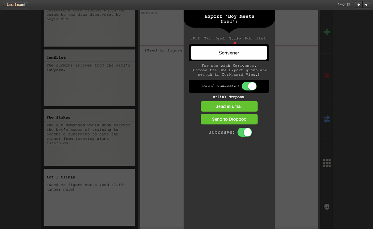Click the blue swap arrows icon
This screenshot has height=229, width=373.
[327, 119]
